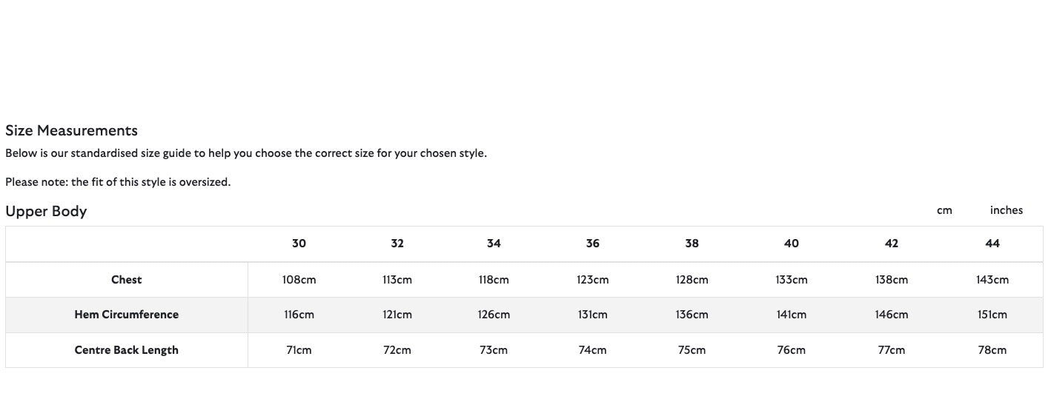Viewport: 1051px width, 419px height.
Task: Switch measurements to cm
Action: click(x=944, y=210)
